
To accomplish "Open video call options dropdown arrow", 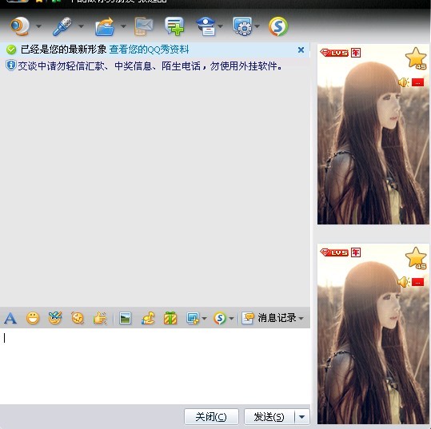I will [38, 26].
